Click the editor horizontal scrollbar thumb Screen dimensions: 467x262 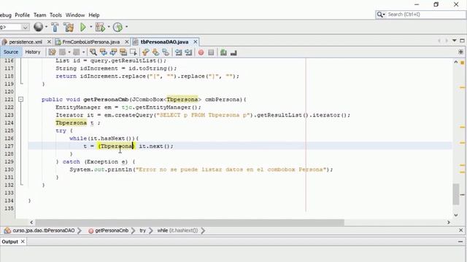click(x=190, y=222)
